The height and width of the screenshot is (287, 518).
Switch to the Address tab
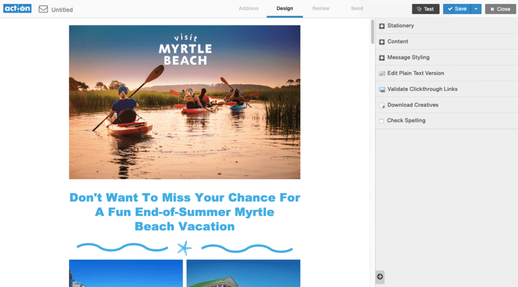248,9
